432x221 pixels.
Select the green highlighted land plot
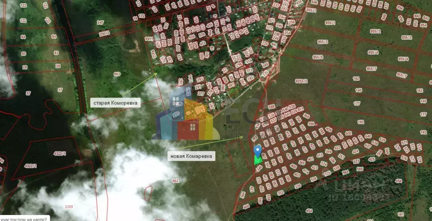tap(257, 159)
